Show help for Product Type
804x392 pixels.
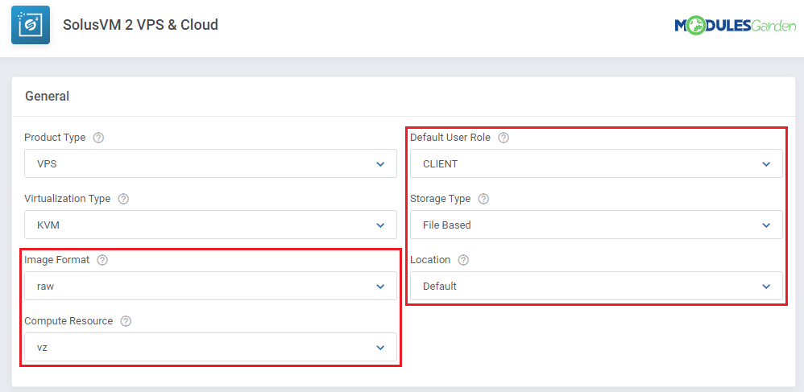pos(98,138)
